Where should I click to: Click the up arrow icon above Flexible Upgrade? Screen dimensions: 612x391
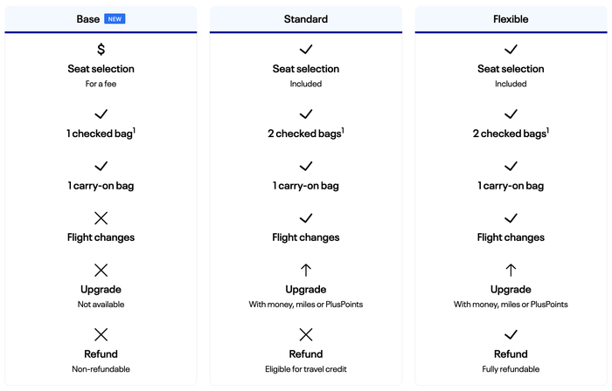pos(511,270)
